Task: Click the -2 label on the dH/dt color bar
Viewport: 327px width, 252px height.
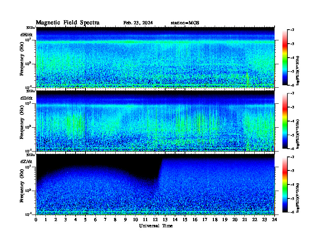Action: point(292,30)
